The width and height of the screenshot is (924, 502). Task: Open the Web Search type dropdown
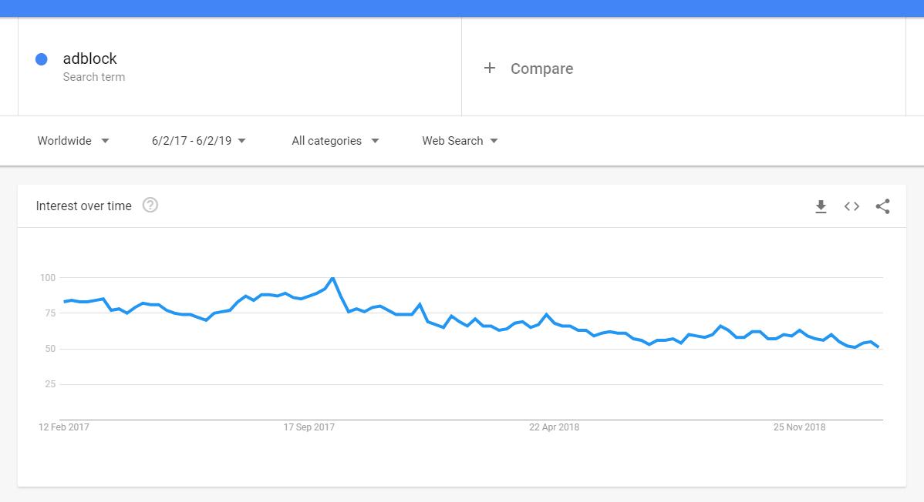coord(459,141)
